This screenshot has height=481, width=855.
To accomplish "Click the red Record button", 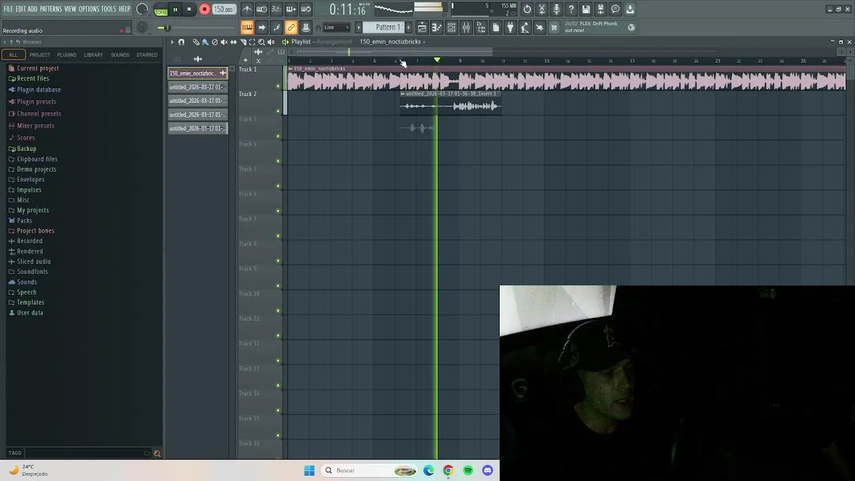I will coord(204,9).
